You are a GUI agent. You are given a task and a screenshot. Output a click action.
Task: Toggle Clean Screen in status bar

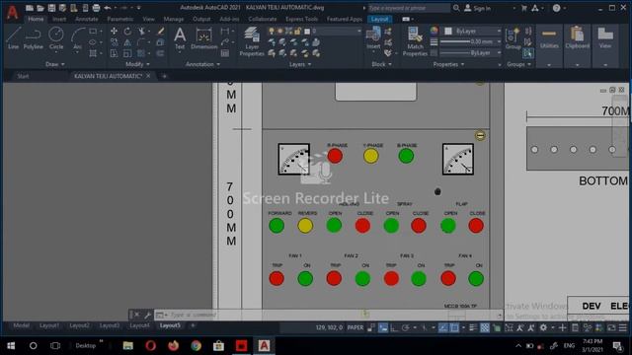[x=611, y=328]
